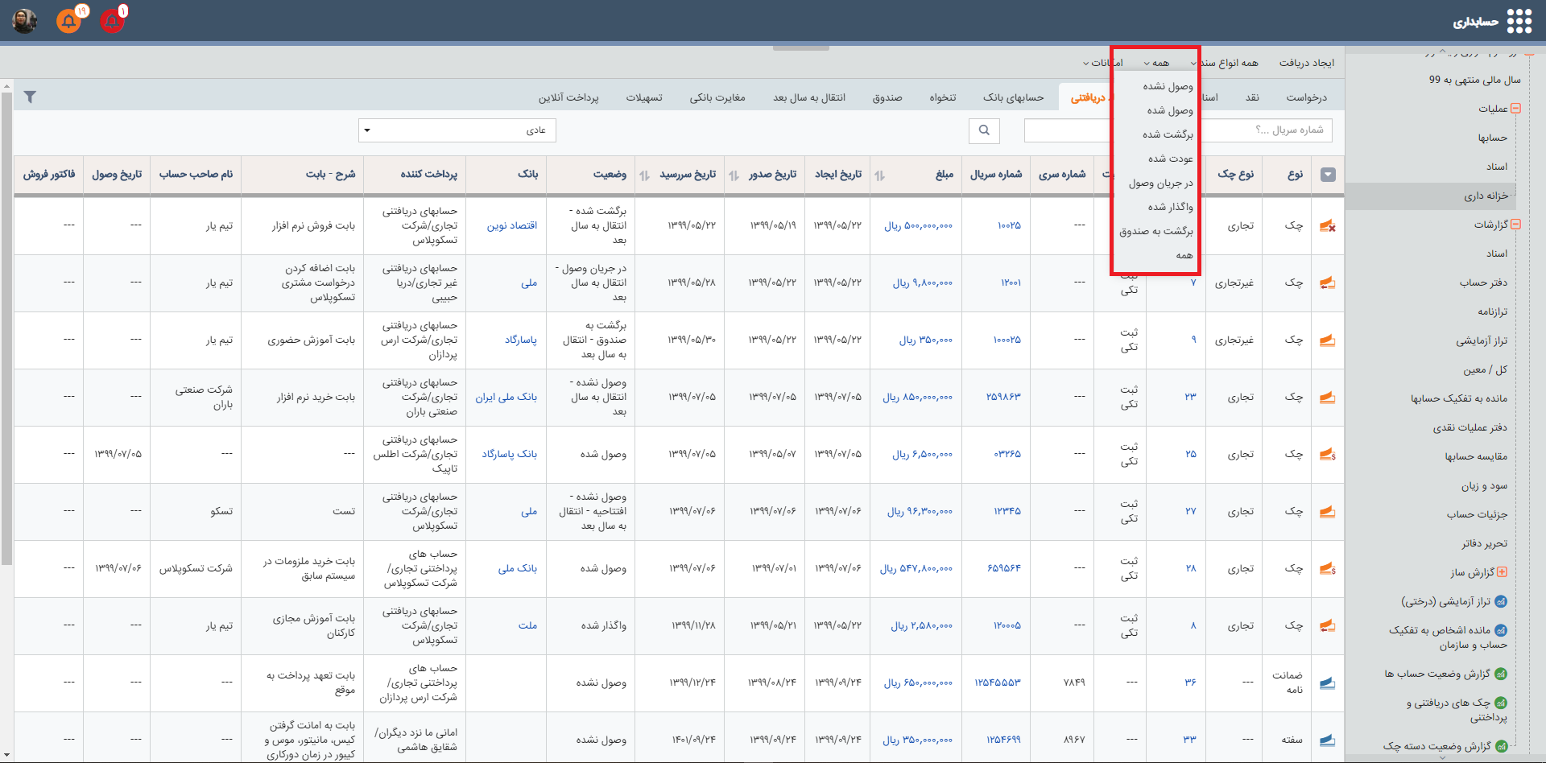Switch to the حسابهای بانک tab

[x=1013, y=97]
